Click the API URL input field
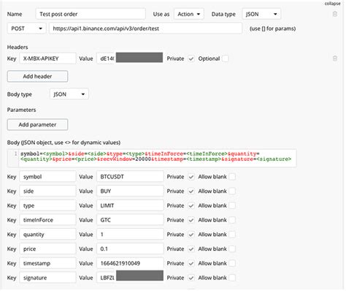The height and width of the screenshot is (291, 346). pos(145,29)
